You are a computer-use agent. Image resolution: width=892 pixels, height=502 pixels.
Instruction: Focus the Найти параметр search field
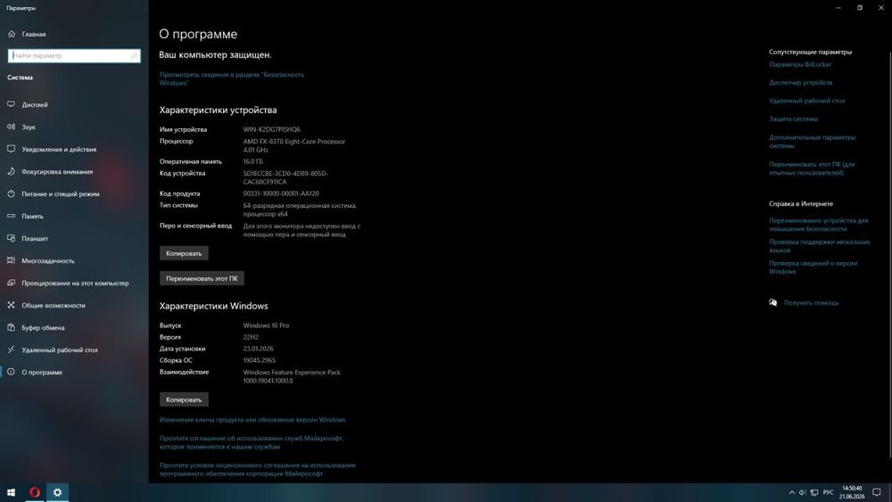click(x=74, y=55)
